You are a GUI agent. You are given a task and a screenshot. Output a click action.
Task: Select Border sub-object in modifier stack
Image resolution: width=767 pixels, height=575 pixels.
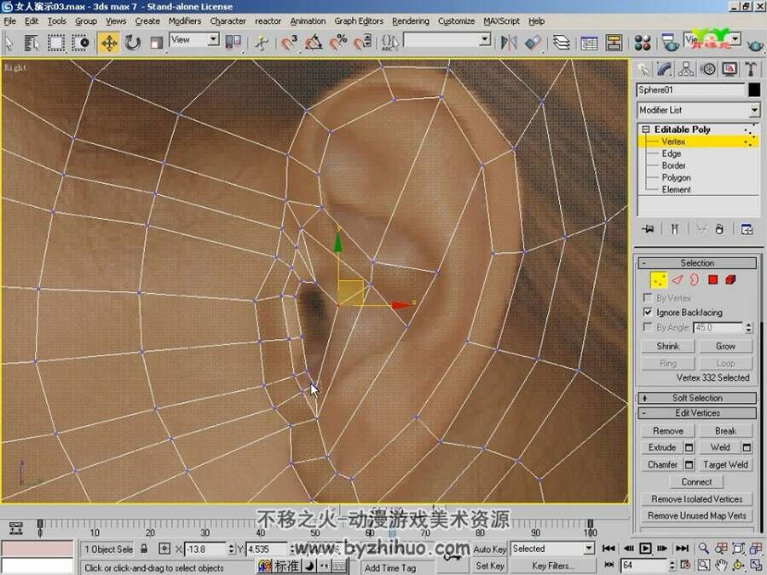coord(673,166)
